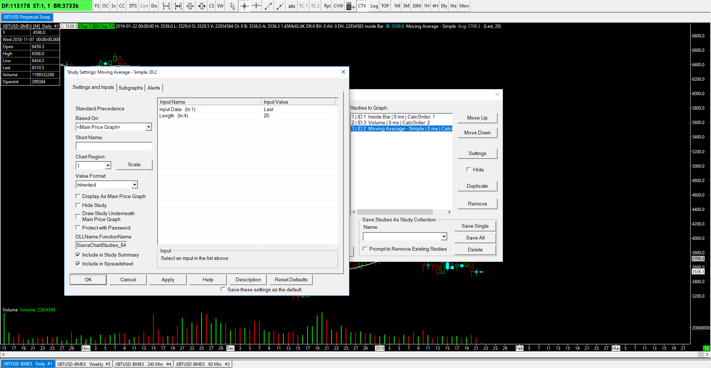This screenshot has height=368, width=711.
Task: Click the Reset Defaults button
Action: [291, 280]
